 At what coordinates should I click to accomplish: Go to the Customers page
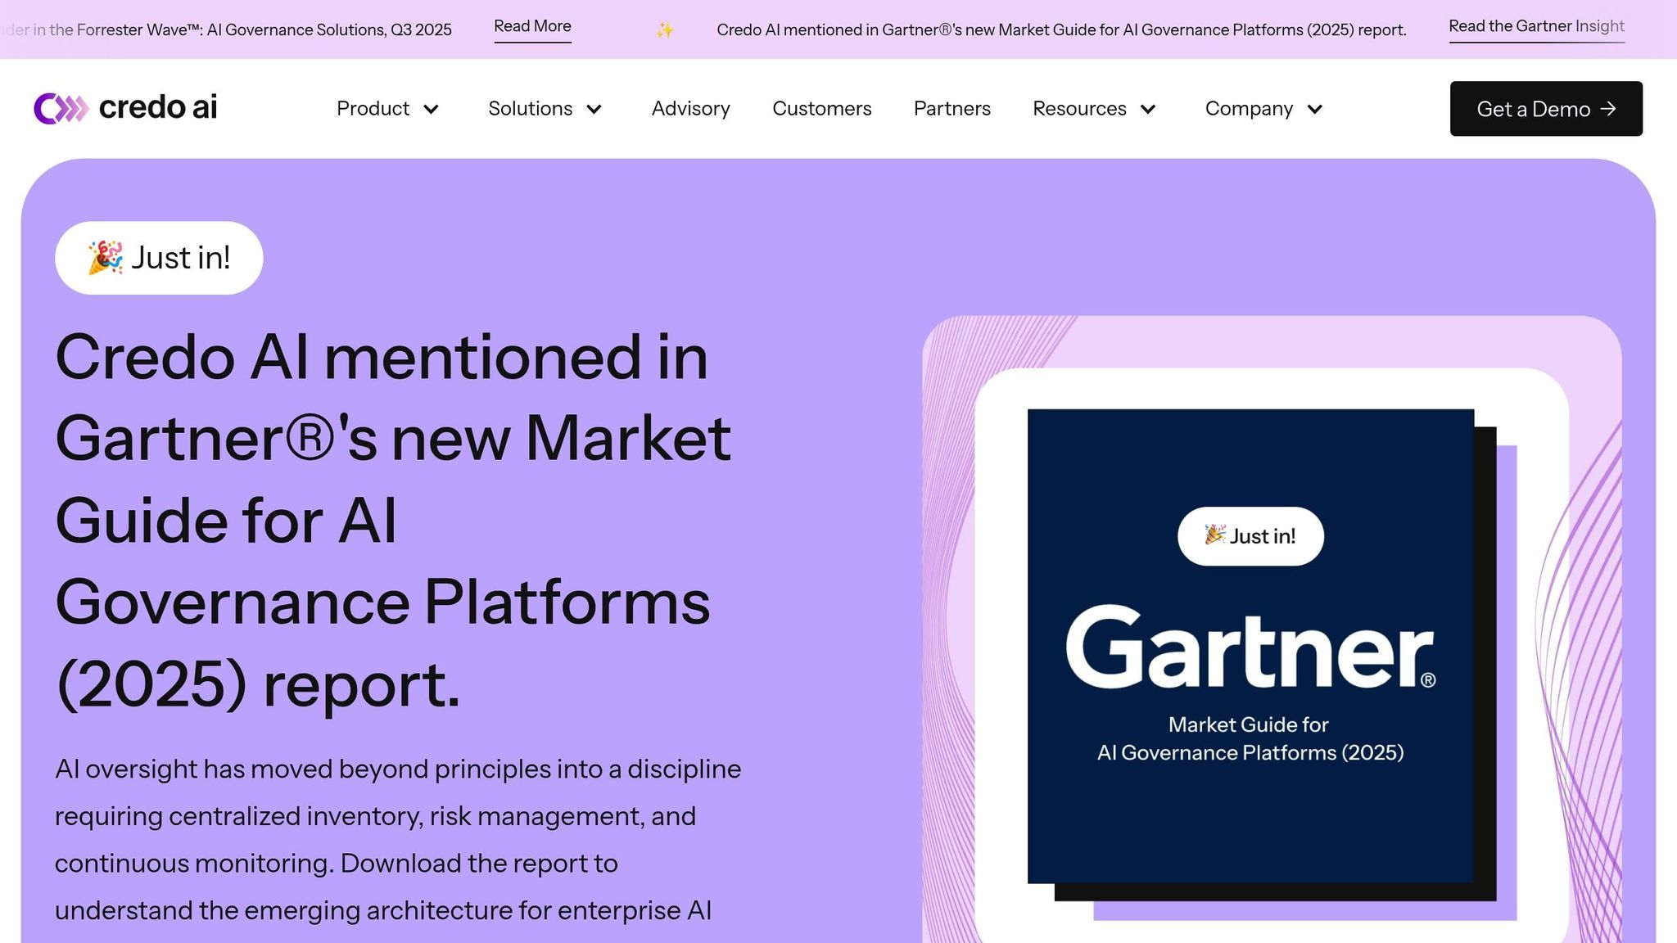pos(821,109)
